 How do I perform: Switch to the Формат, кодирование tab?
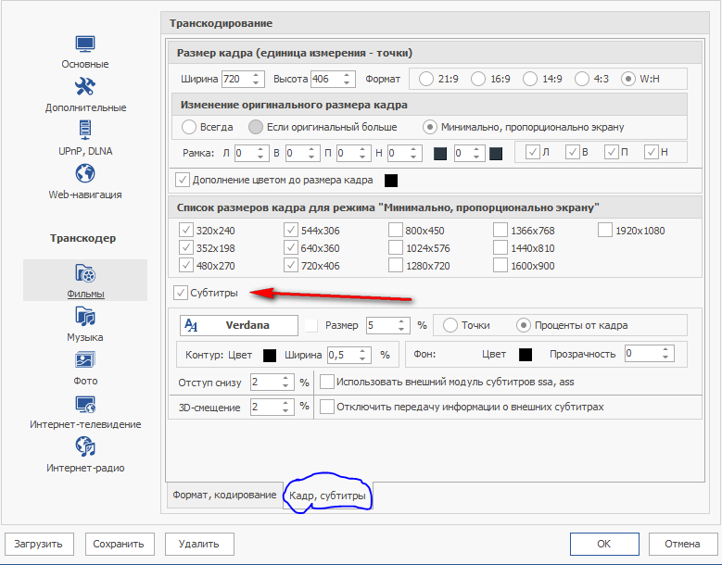[223, 496]
